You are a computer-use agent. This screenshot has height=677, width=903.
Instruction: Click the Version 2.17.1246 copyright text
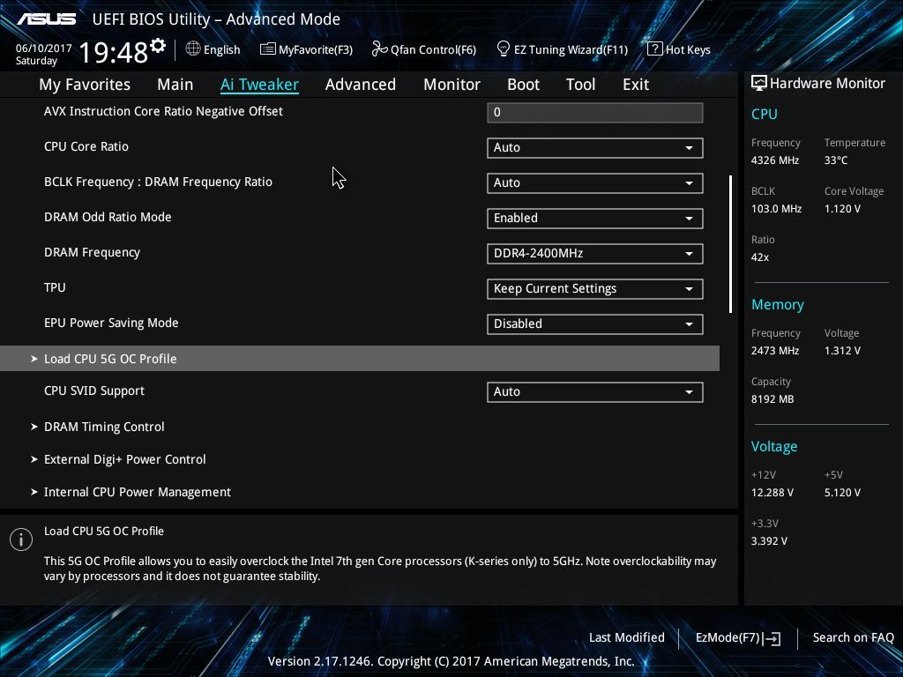[451, 661]
